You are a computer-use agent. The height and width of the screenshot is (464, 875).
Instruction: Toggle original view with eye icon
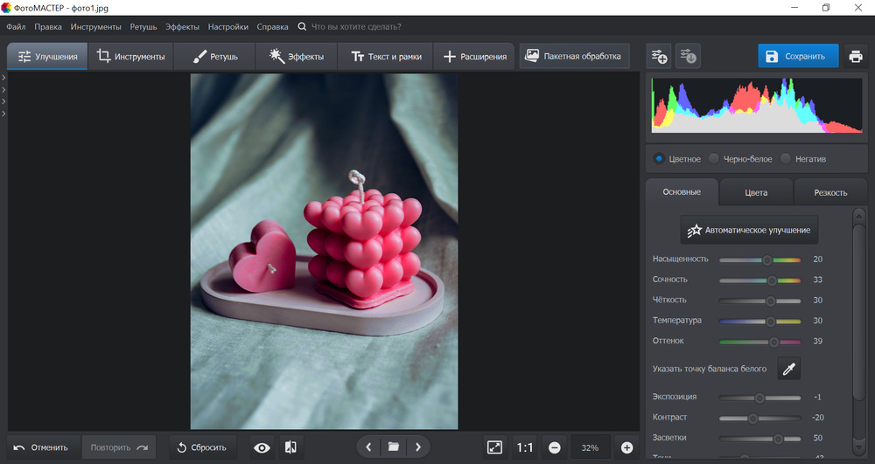262,447
